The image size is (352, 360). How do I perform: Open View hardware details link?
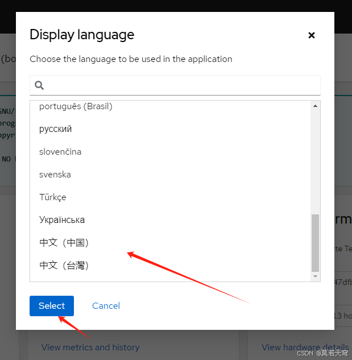[305, 347]
